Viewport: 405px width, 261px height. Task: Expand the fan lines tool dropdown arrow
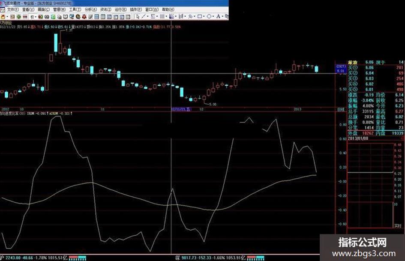tap(176, 16)
